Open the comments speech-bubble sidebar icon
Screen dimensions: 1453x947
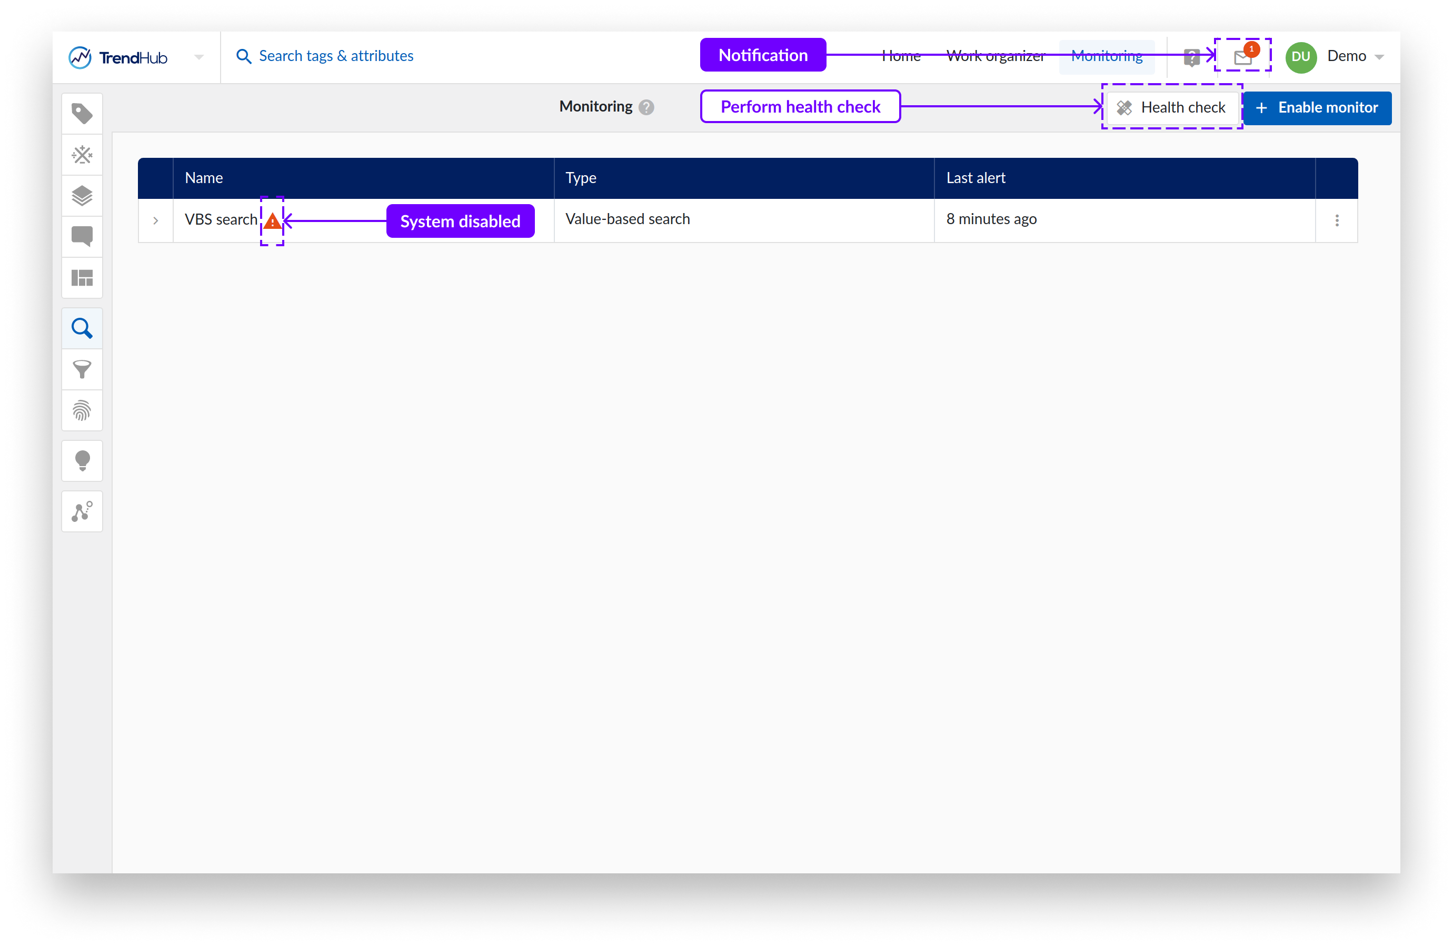[82, 237]
